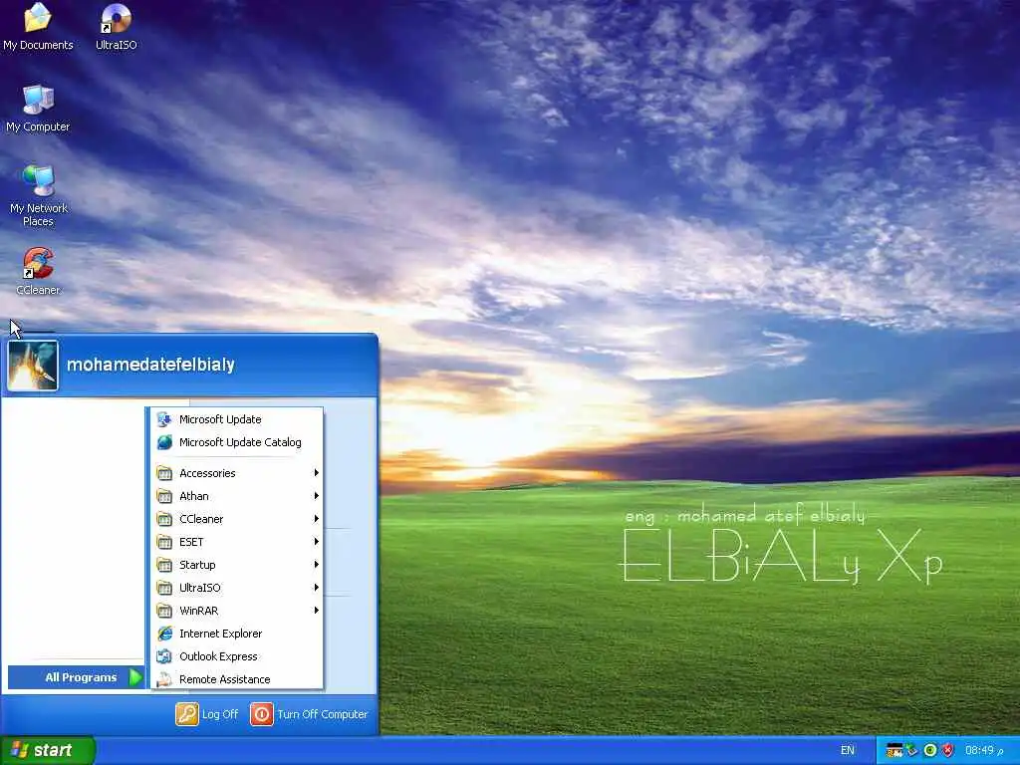
Task: Open the Startup program folder
Action: click(x=237, y=565)
